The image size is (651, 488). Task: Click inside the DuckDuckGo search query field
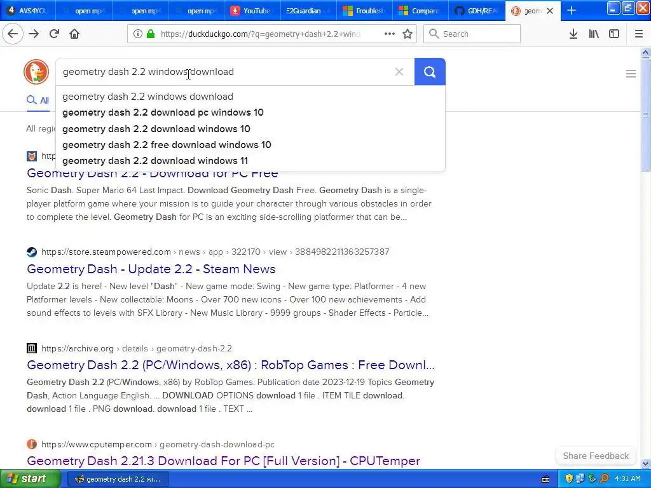point(224,72)
